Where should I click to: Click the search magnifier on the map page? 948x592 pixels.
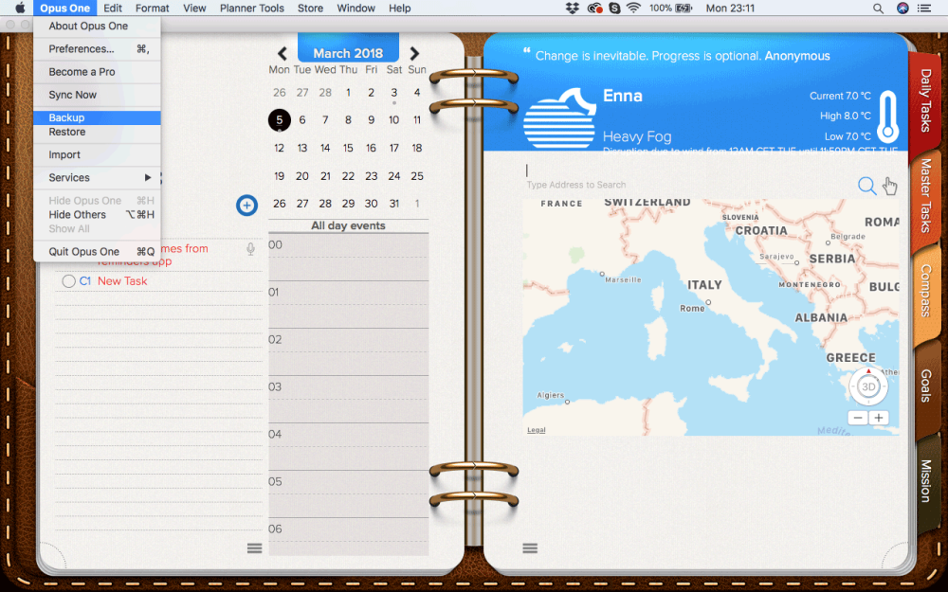866,186
